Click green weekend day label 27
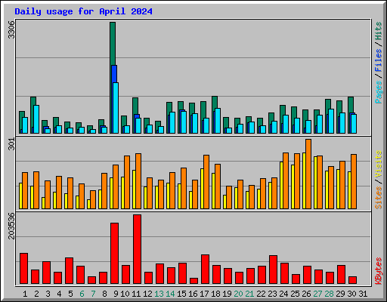 point(317,294)
